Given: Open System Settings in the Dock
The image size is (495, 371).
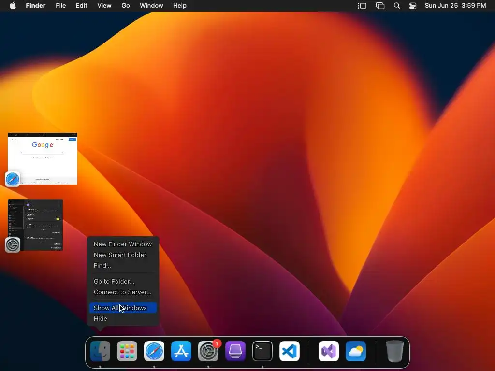Looking at the screenshot, I should (x=208, y=351).
